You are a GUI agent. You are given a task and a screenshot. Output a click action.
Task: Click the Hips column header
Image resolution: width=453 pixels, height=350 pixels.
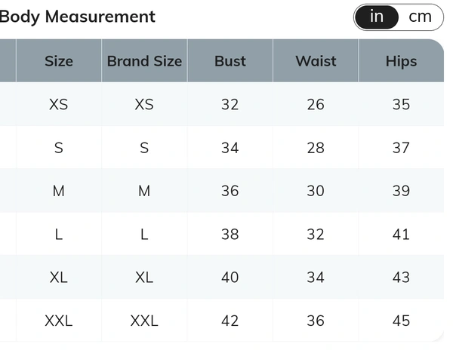(x=401, y=61)
